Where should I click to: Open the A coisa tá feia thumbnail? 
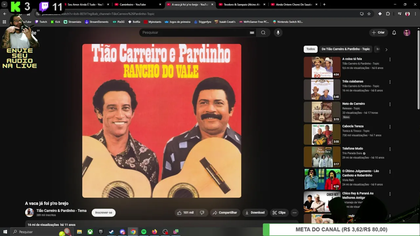click(322, 67)
